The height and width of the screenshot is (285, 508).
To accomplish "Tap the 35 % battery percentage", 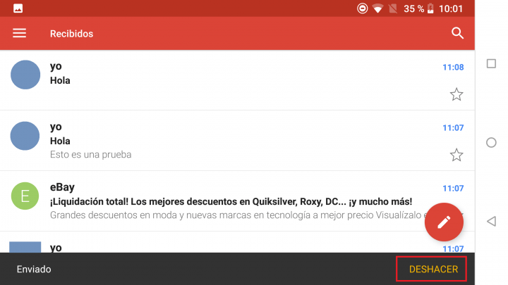I will (x=413, y=8).
